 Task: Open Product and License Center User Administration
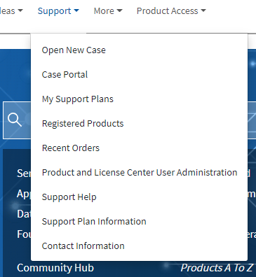tap(140, 173)
